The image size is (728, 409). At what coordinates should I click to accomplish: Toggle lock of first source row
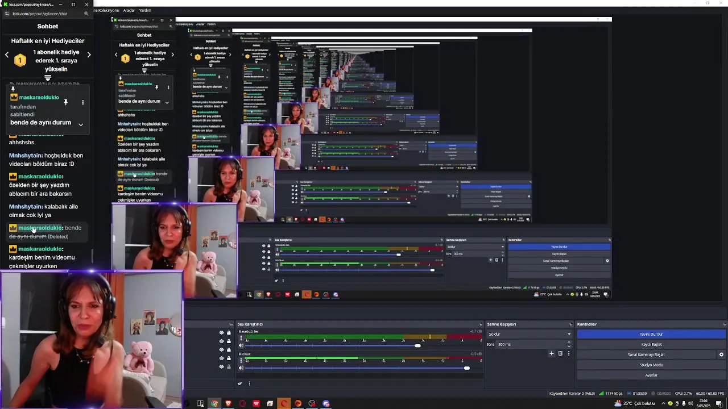[229, 333]
